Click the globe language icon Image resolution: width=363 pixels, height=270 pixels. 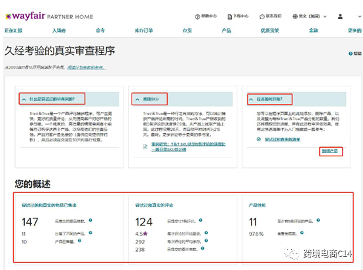coord(295,16)
